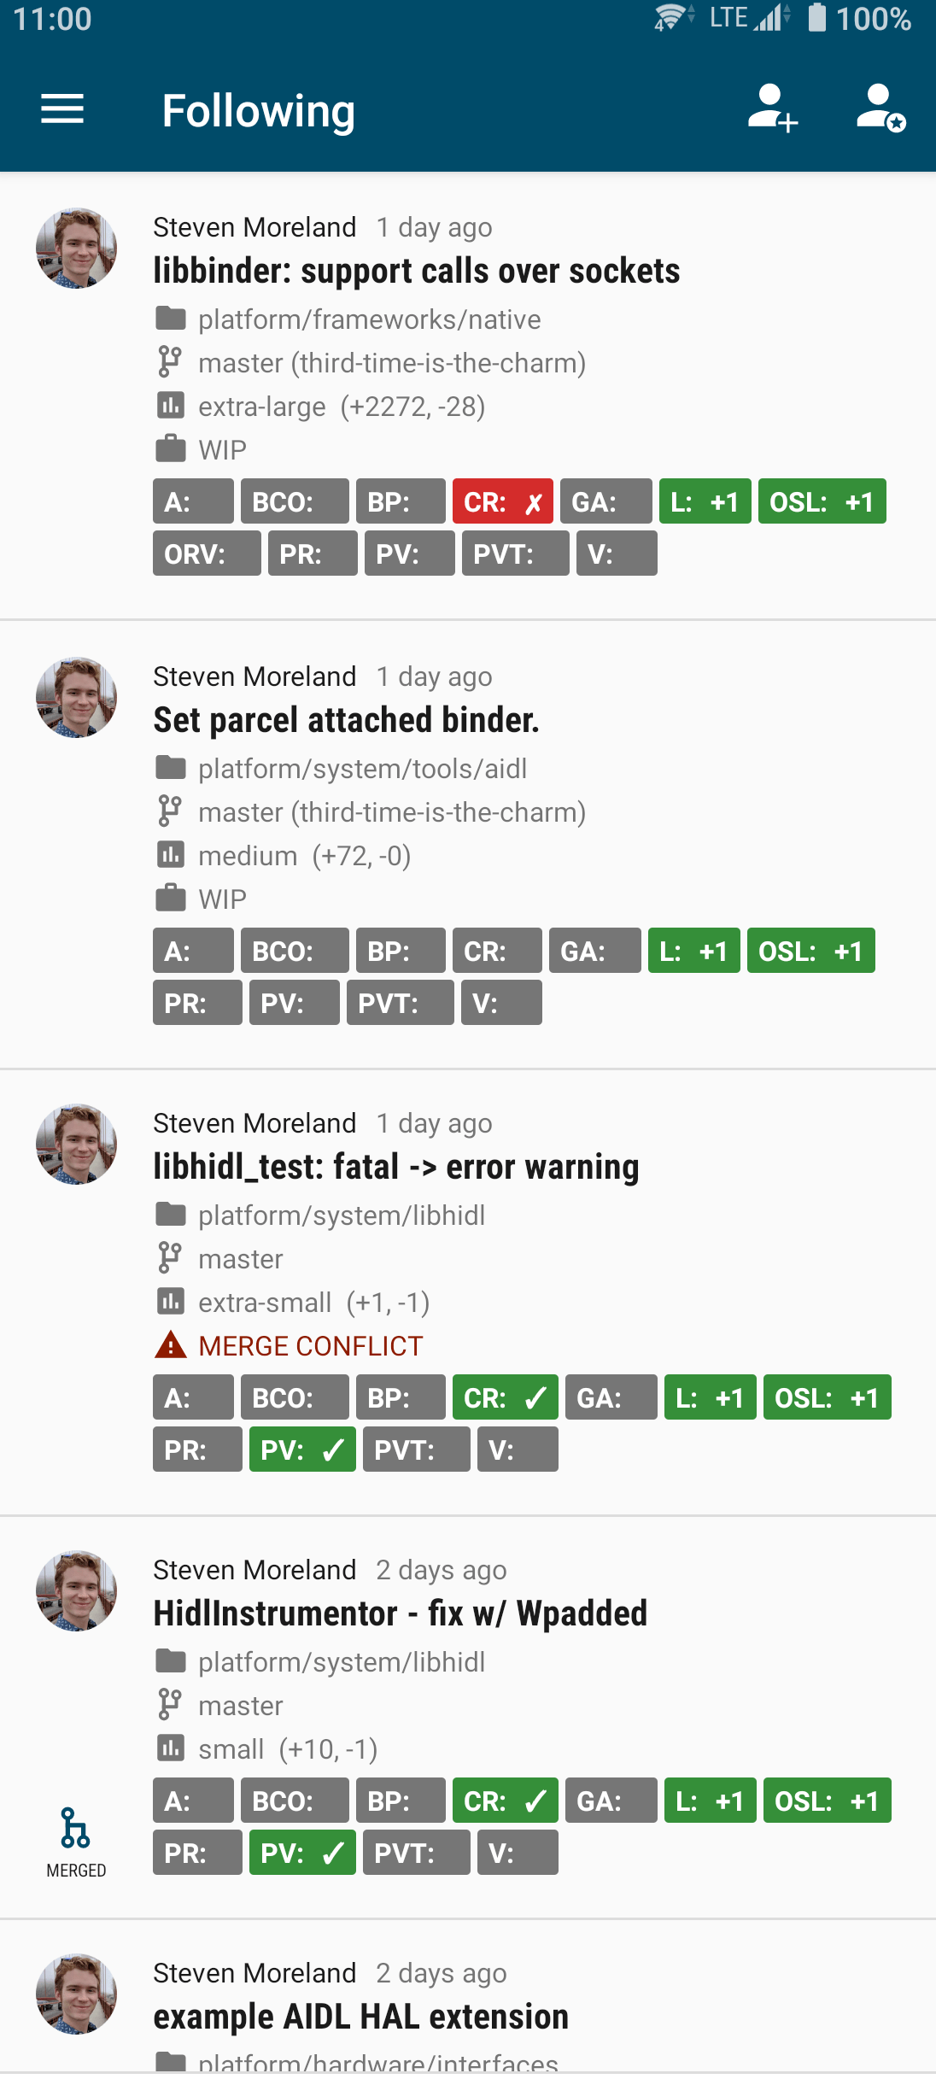The image size is (936, 2079).
Task: Tap green PV checkmark label on libhidl_test
Action: (302, 1449)
